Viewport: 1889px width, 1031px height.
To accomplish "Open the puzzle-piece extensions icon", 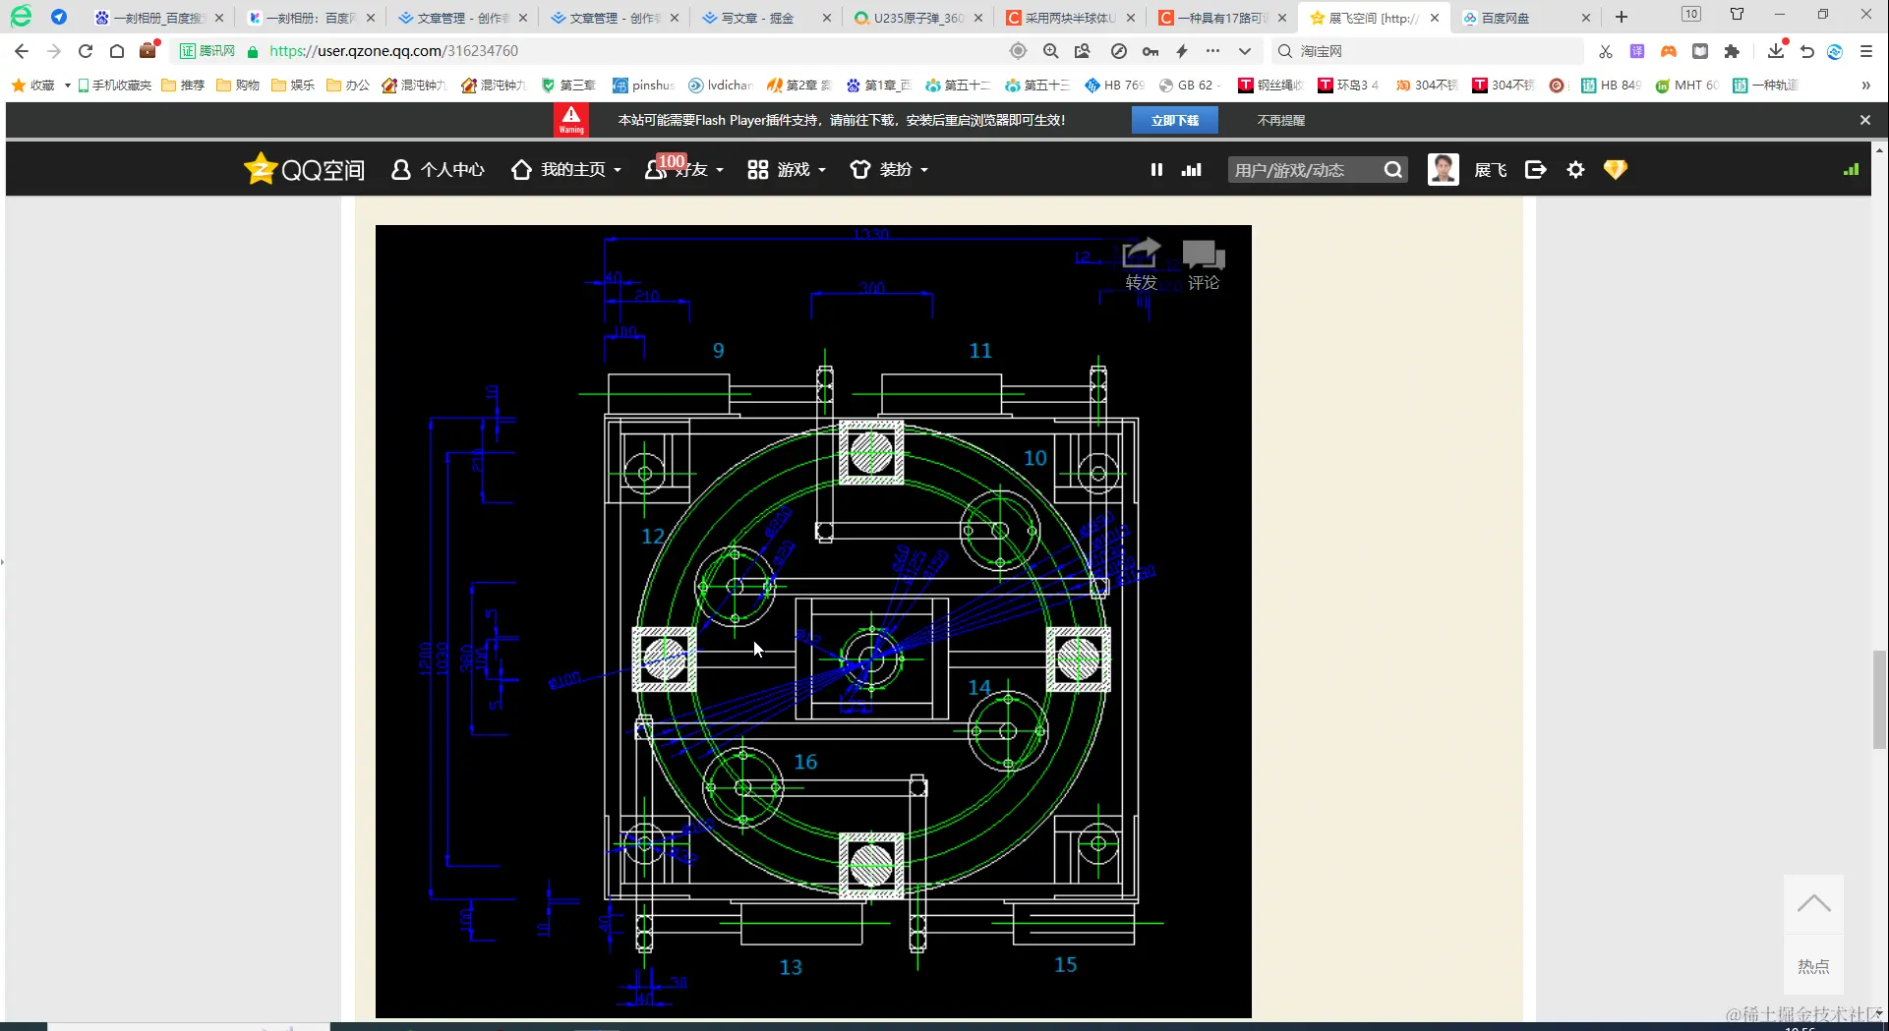I will [x=1732, y=51].
